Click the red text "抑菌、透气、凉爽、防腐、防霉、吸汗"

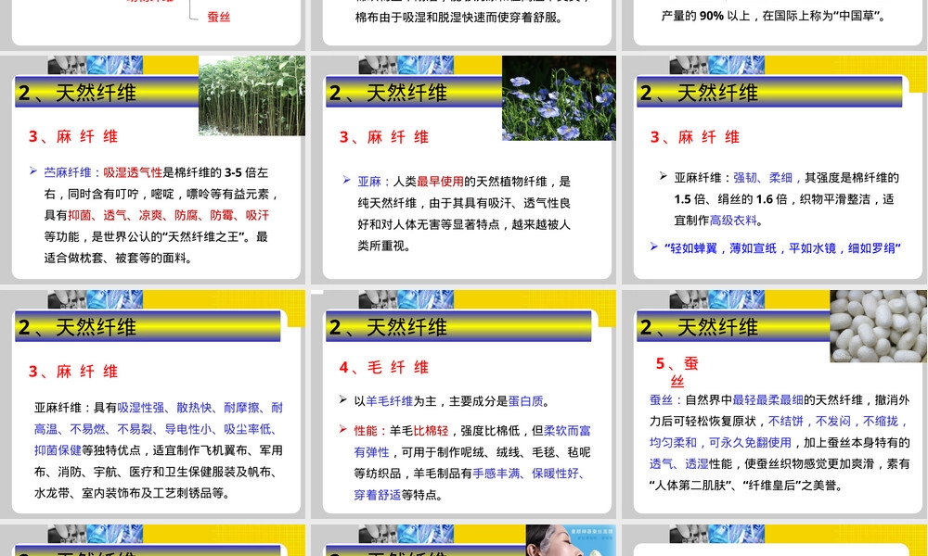coord(168,215)
